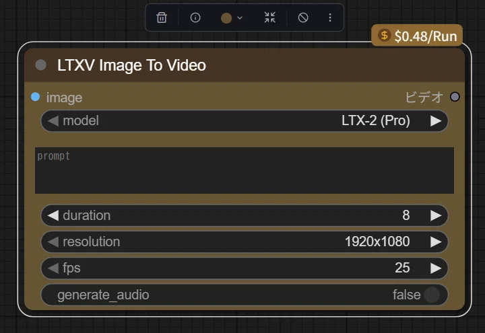This screenshot has height=333, width=485.
Task: Open node info via the info icon
Action: (195, 17)
